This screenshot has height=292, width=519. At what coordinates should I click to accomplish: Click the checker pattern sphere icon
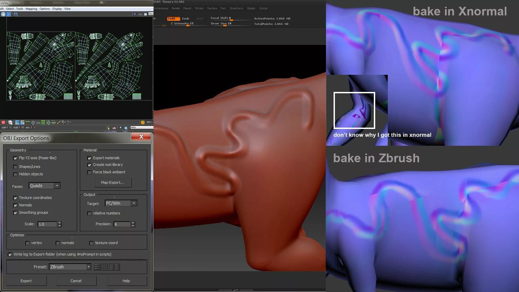pyautogui.click(x=135, y=14)
